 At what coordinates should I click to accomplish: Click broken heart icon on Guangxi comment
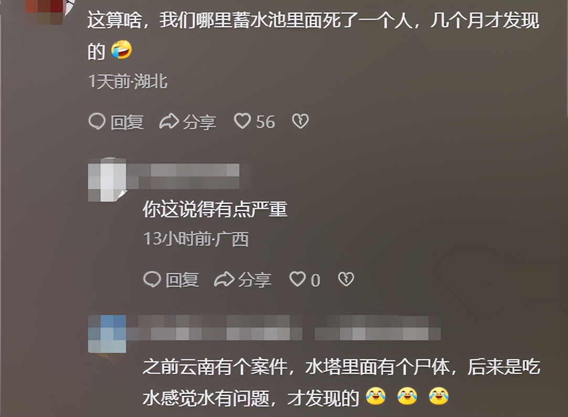[x=346, y=279]
